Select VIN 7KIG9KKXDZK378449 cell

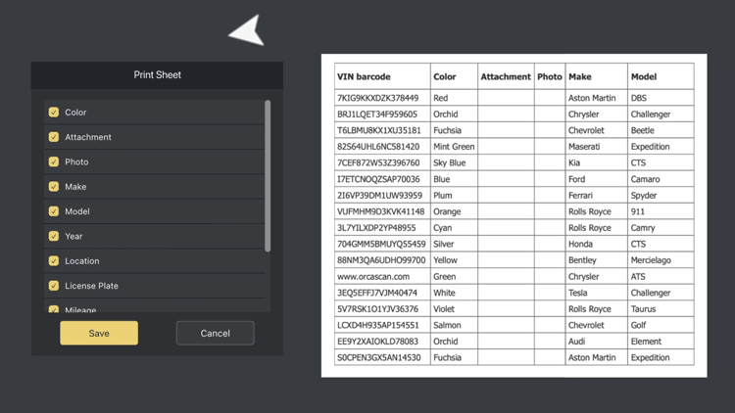[x=382, y=98]
